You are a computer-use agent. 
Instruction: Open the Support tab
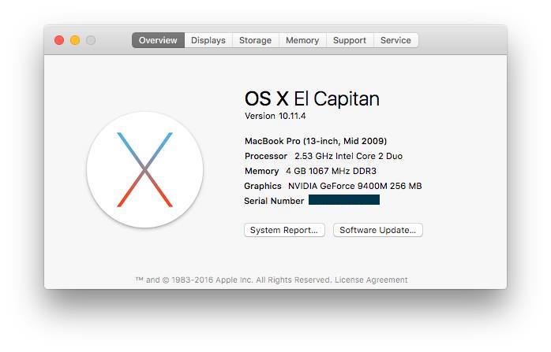(350, 40)
